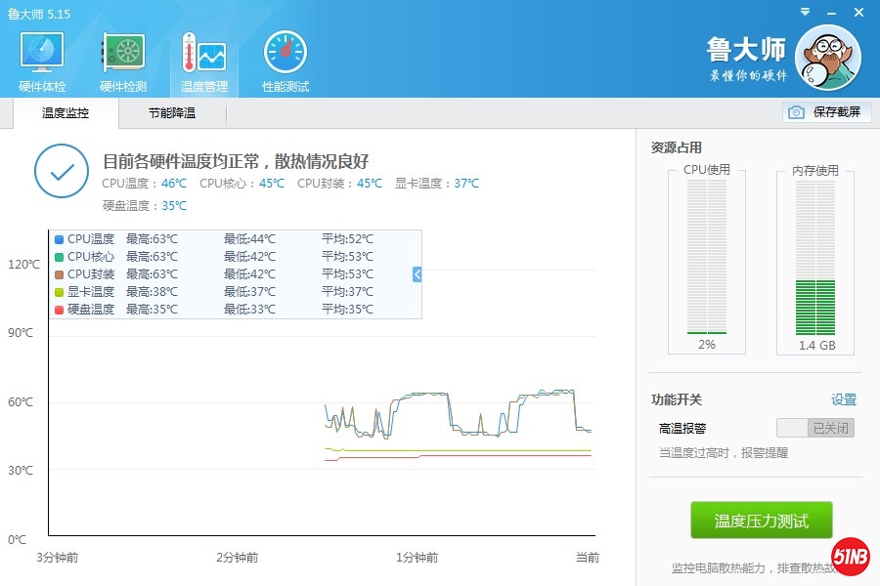Click the CPU使用 usage meter
Image resolution: width=880 pixels, height=586 pixels.
[x=707, y=259]
